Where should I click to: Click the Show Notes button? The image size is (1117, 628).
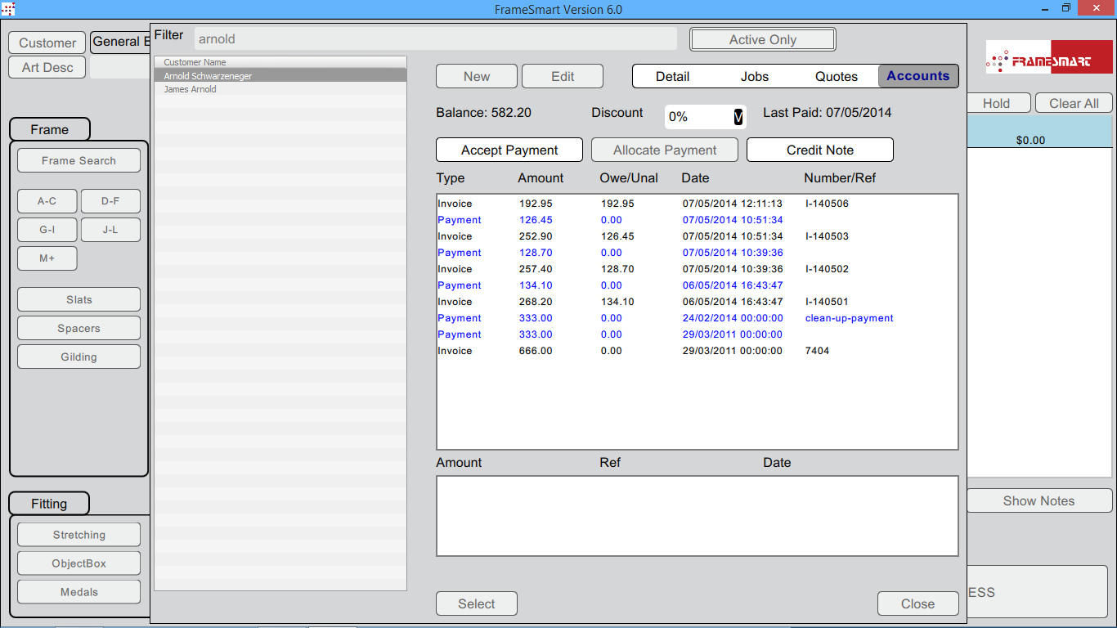coord(1038,500)
